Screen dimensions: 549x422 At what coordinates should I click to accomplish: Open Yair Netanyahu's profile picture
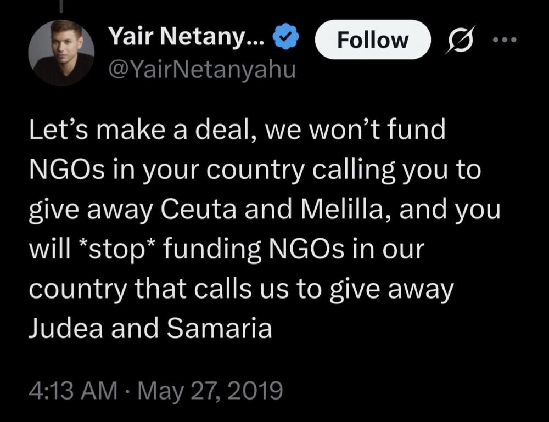coord(61,53)
